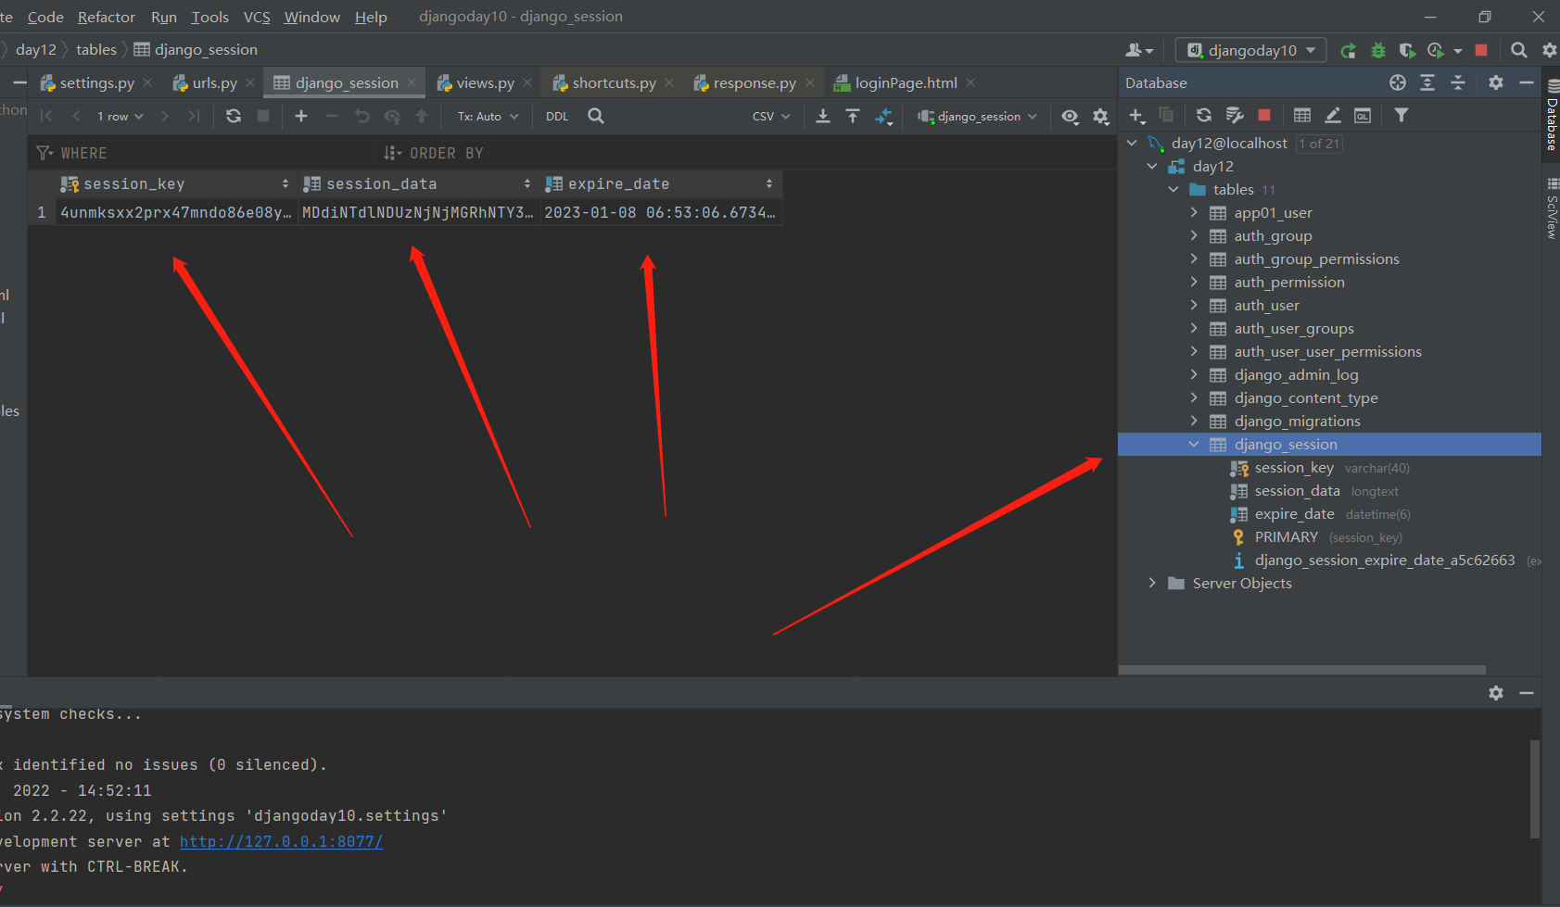Reload the data editor page
Screen dimensions: 1560x907
(x=234, y=116)
